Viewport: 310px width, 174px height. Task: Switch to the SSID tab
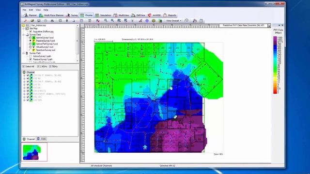[42, 139]
